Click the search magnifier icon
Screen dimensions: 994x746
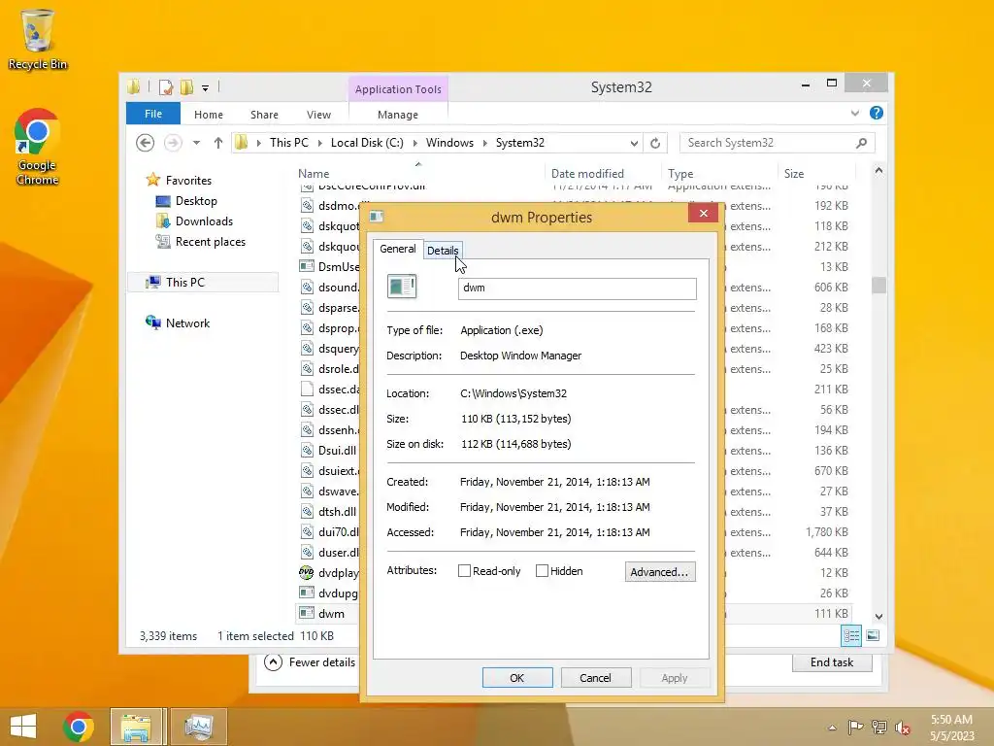click(x=861, y=143)
